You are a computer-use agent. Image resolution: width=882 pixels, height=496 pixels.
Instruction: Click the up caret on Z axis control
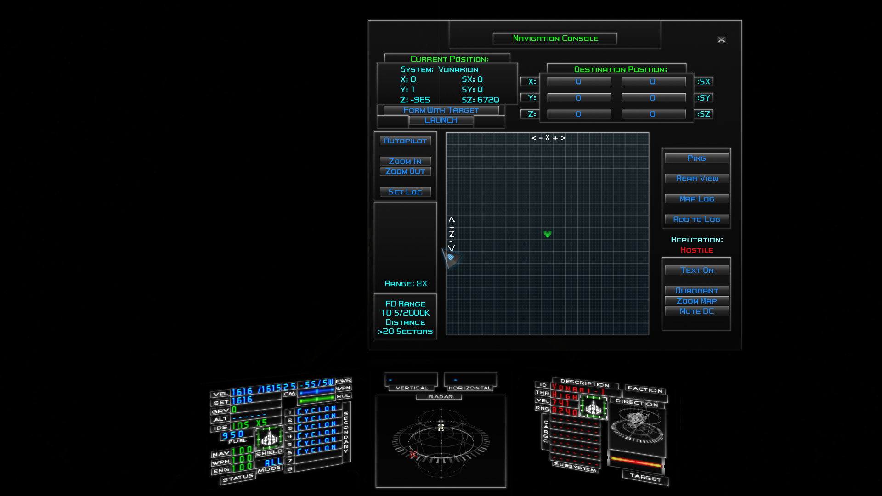tap(452, 220)
